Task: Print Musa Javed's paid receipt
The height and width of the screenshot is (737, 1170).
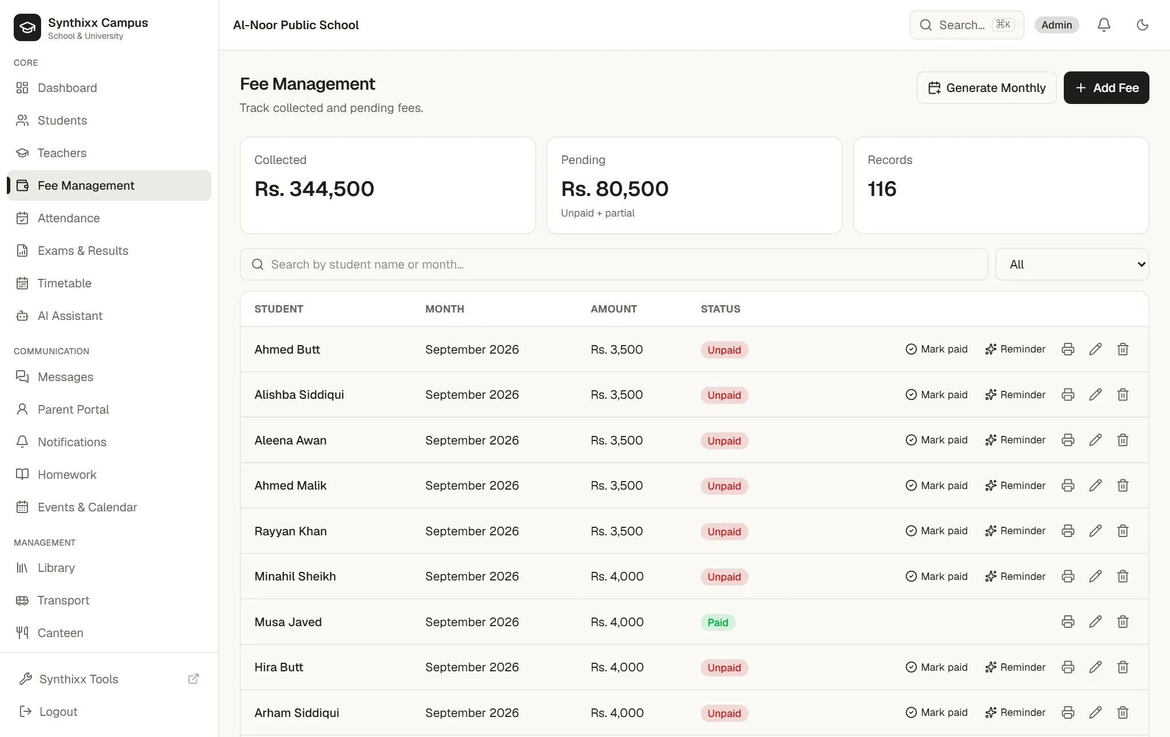Action: click(x=1068, y=622)
